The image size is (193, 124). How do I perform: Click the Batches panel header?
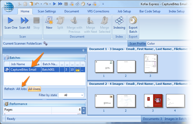pyautogui.click(x=44, y=58)
